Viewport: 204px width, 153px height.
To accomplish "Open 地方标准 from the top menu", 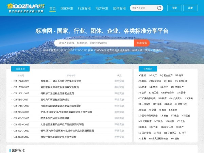I will coord(102,8).
